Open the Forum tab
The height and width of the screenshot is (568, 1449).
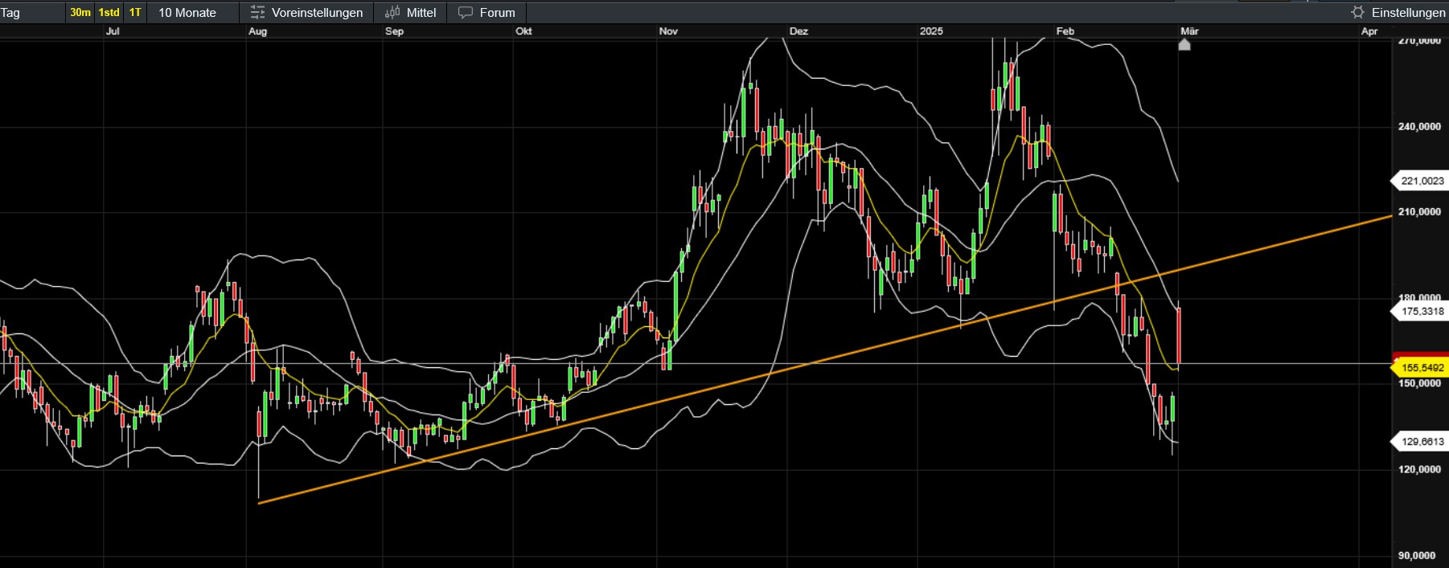(497, 13)
